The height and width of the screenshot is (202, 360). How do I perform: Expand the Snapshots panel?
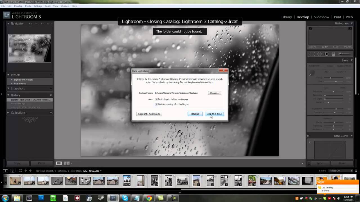(x=8, y=88)
